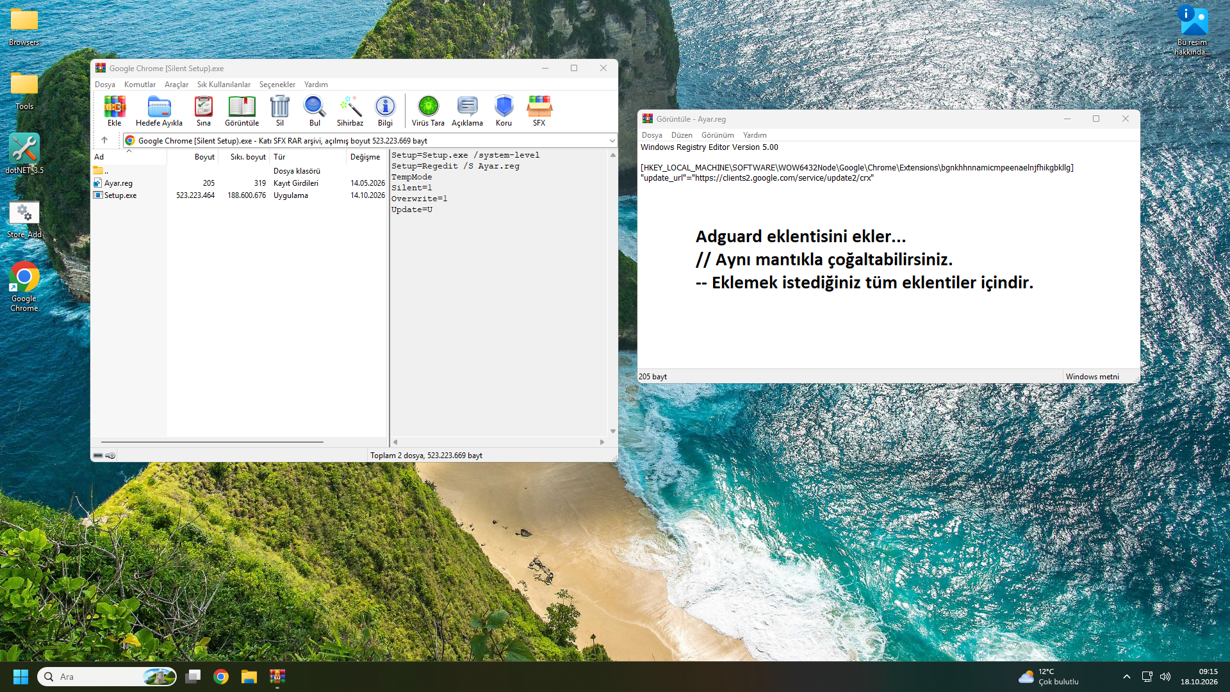The width and height of the screenshot is (1230, 692).
Task: Open the Dosya menu in WinRAR
Action: [x=105, y=85]
